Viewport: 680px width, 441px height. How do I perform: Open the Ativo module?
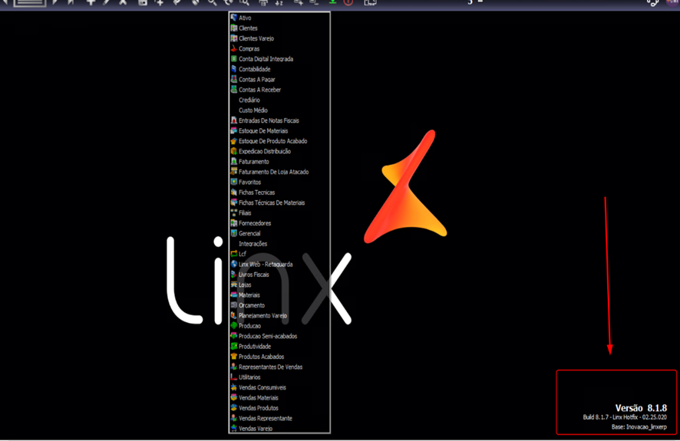(245, 18)
